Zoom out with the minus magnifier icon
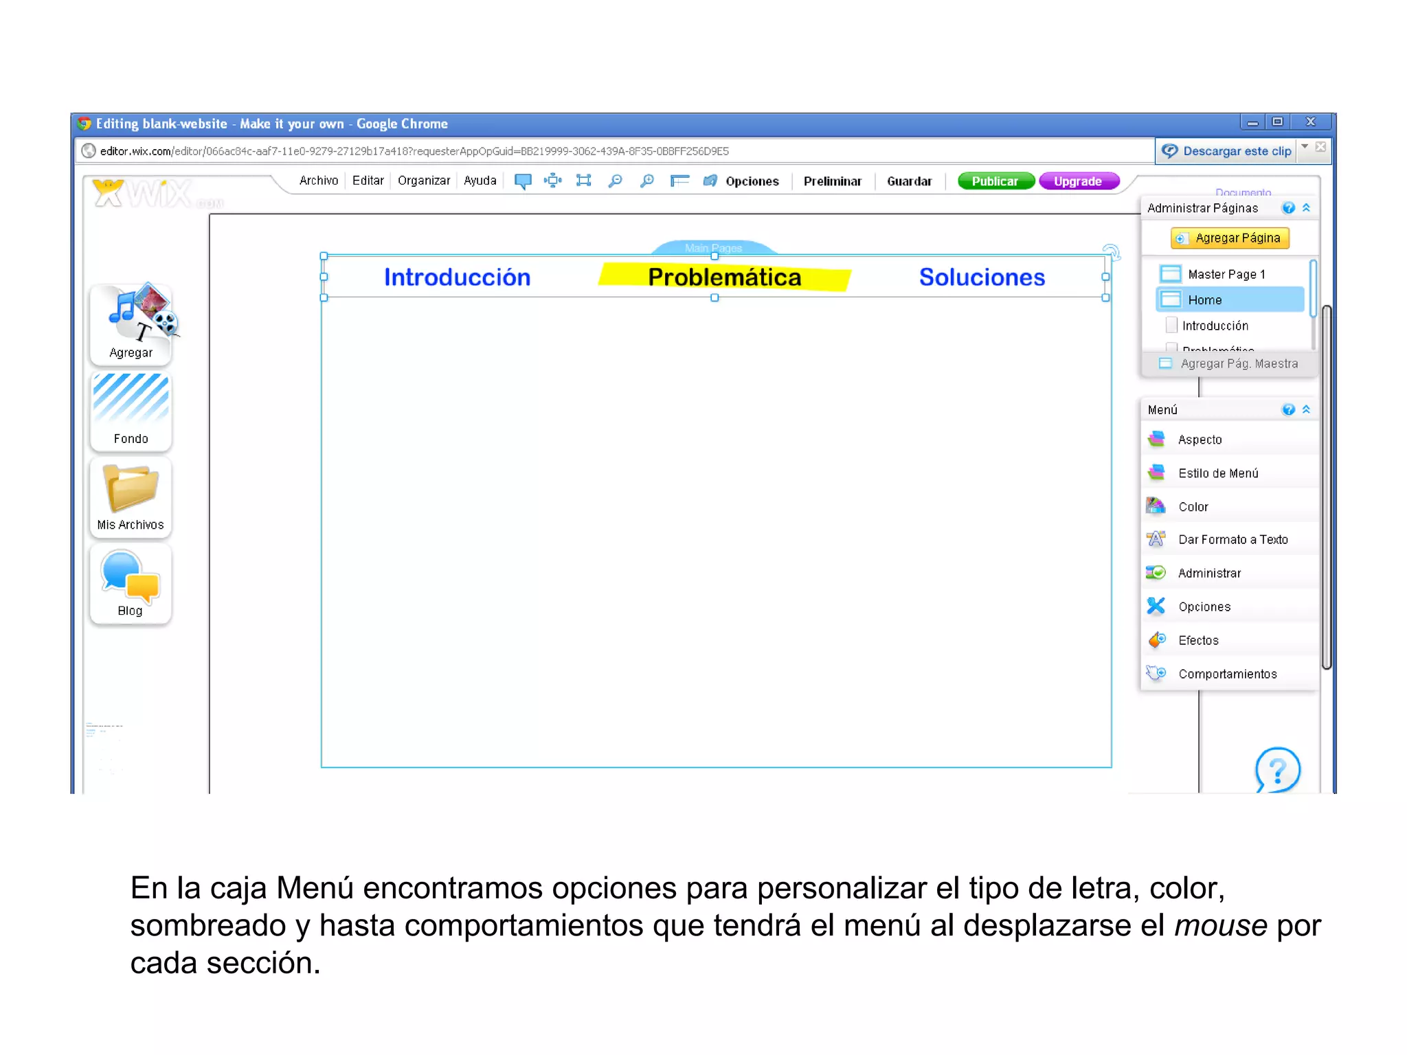 tap(615, 181)
